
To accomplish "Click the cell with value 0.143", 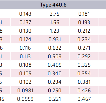I will 25,14.
